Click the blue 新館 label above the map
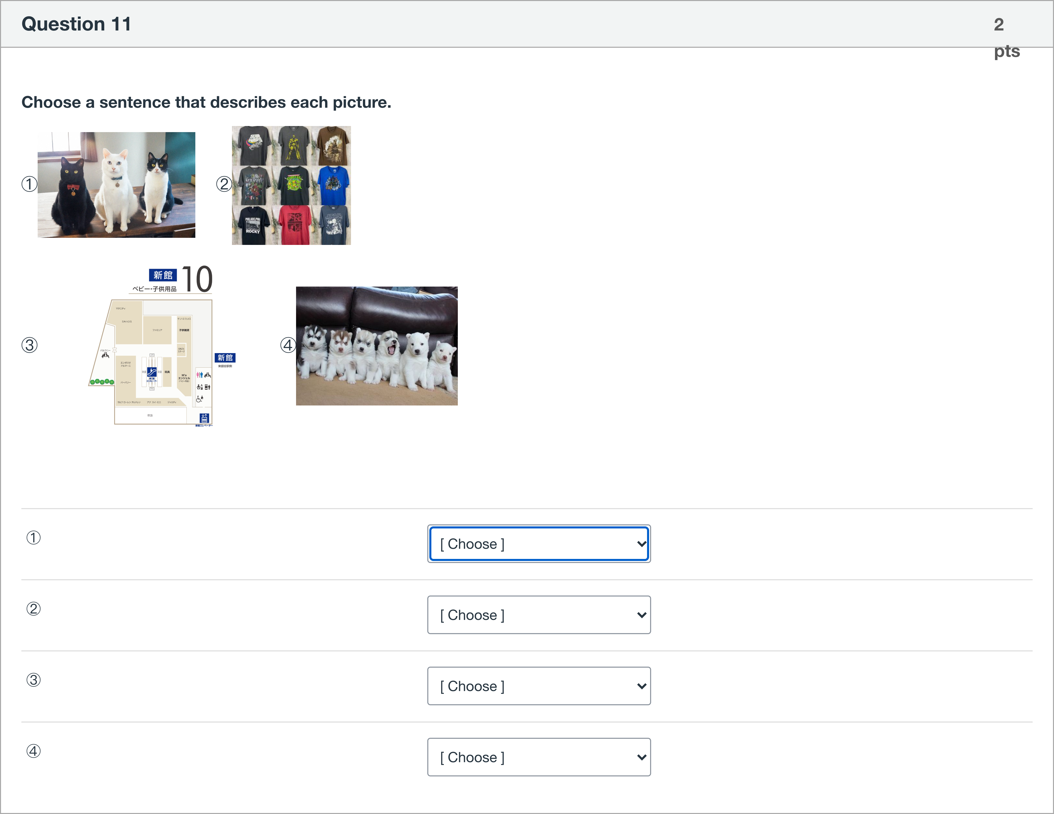Screen dimensions: 1054x814 point(163,275)
